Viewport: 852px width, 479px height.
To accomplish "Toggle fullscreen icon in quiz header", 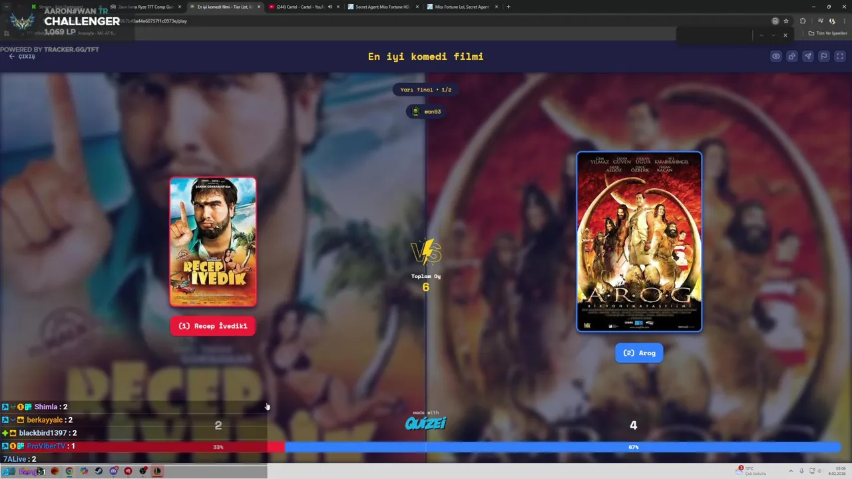I will pyautogui.click(x=840, y=57).
